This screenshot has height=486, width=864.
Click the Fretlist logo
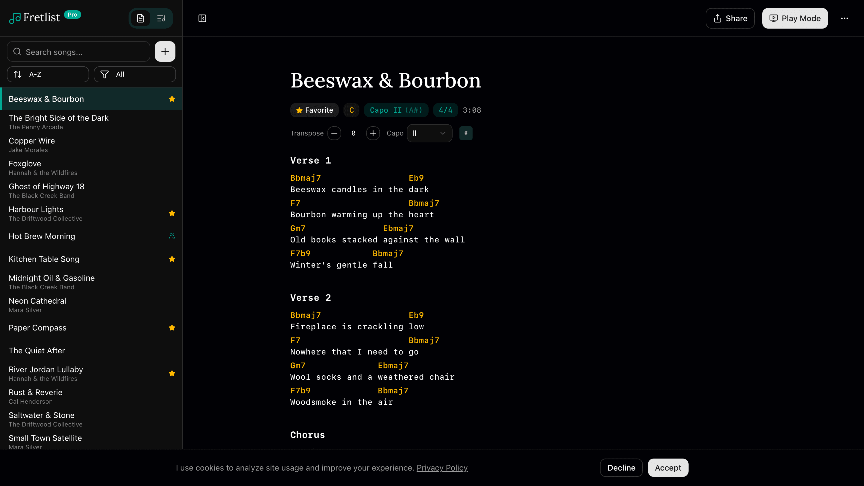pos(35,17)
